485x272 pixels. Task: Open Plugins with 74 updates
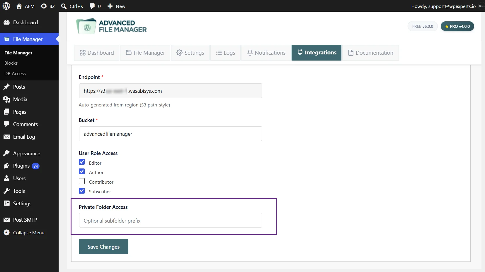tap(29, 166)
